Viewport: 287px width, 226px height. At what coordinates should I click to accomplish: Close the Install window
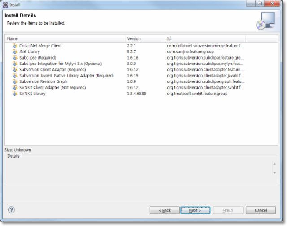272,4
